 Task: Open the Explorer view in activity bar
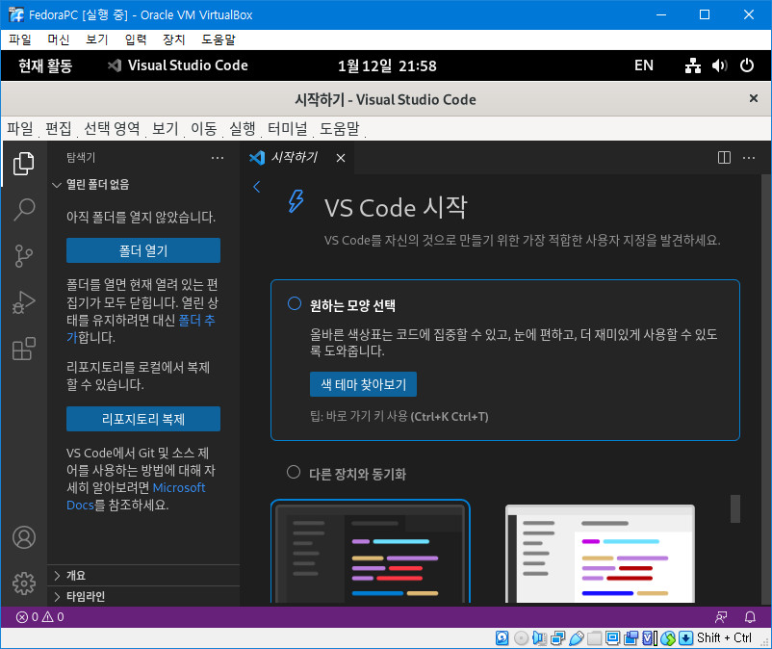pyautogui.click(x=24, y=164)
